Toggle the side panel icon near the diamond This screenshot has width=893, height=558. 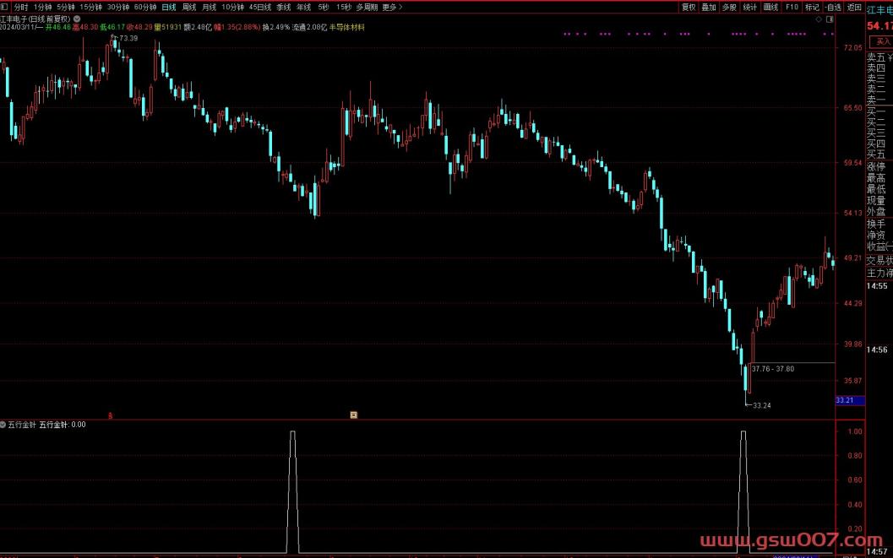pos(830,19)
